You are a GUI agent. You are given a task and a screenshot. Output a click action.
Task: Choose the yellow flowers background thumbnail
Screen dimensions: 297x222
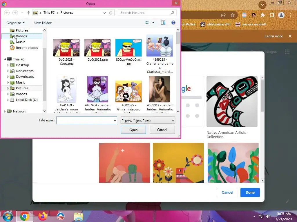178,163
